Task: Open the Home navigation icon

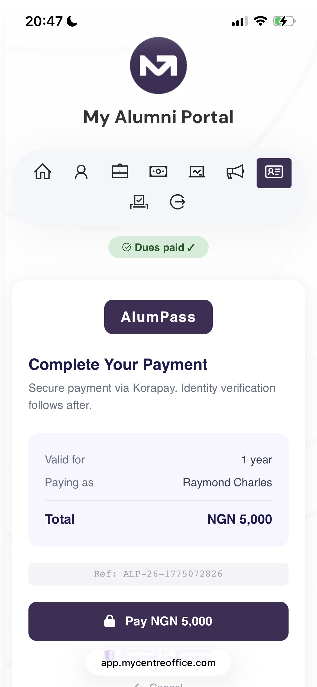Action: pos(42,171)
